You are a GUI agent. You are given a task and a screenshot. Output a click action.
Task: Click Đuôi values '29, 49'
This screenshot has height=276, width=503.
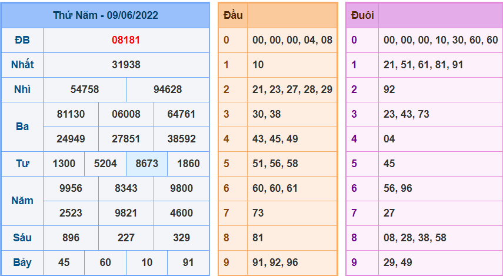pyautogui.click(x=398, y=262)
